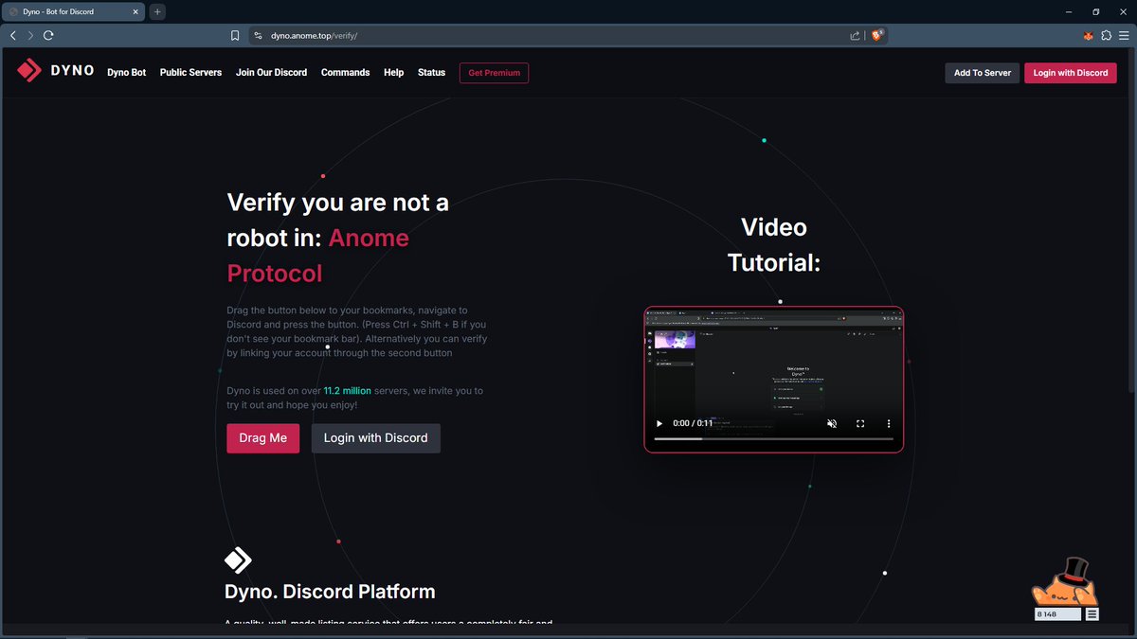
Task: Click the Get Premium button
Action: (494, 72)
